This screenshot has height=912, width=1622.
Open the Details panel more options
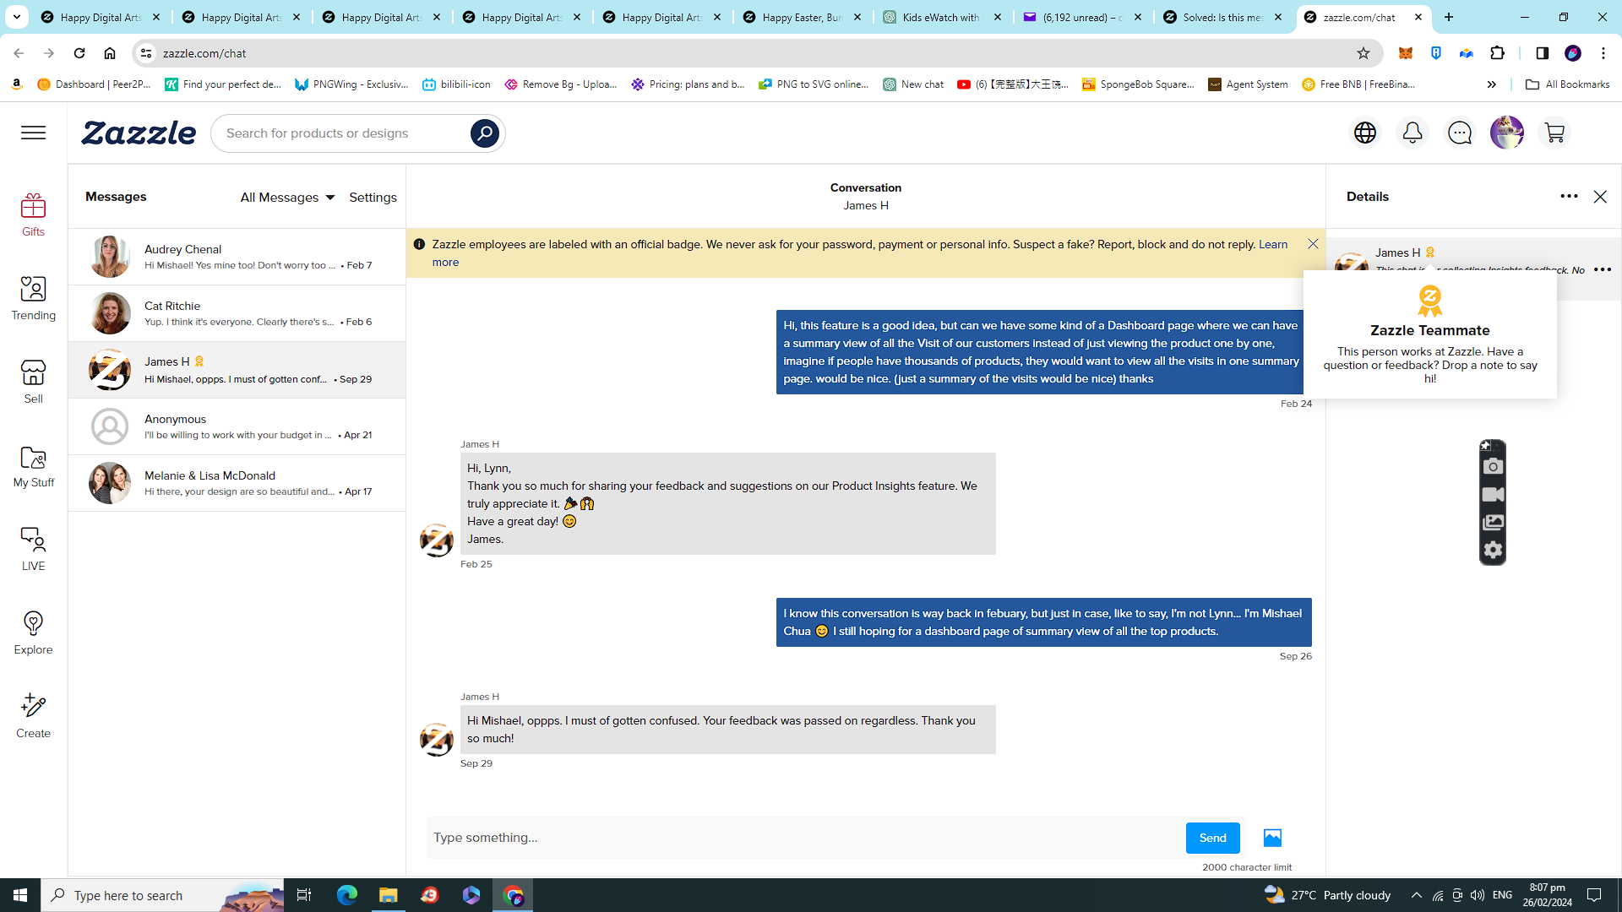1569,196
